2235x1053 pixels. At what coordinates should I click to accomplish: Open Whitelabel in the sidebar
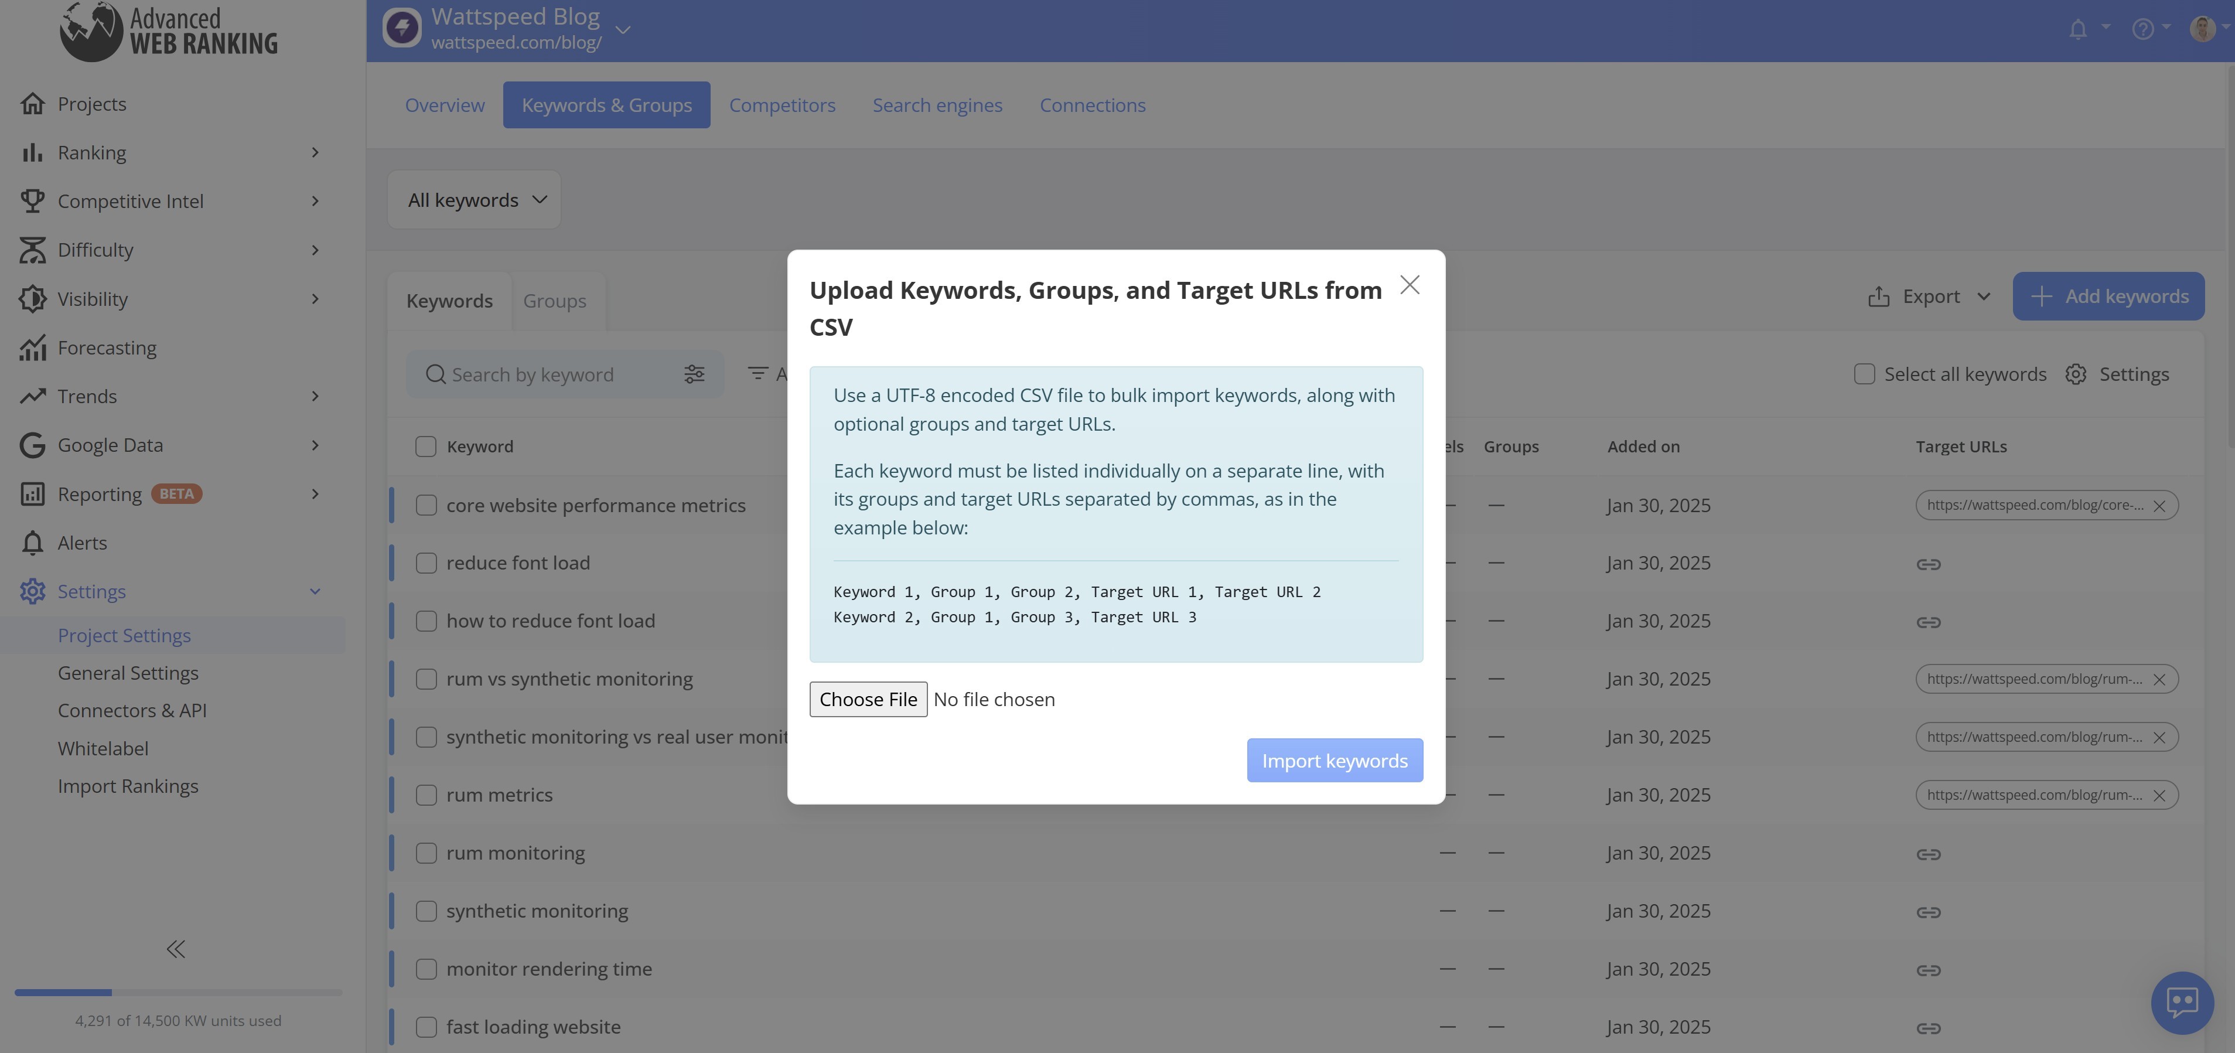(103, 748)
